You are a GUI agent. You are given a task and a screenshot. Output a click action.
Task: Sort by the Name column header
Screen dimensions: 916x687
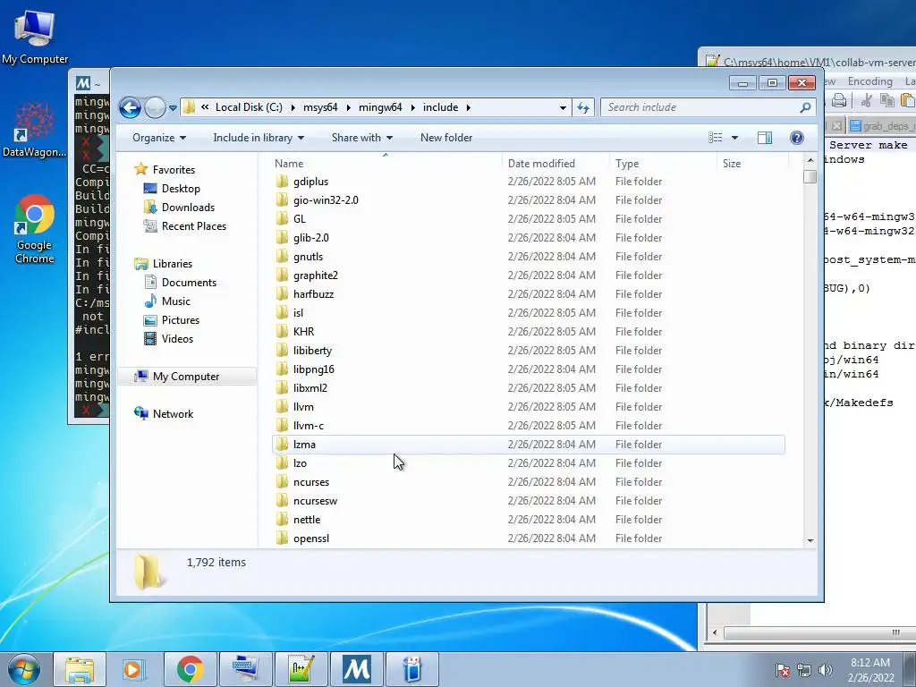(386, 164)
